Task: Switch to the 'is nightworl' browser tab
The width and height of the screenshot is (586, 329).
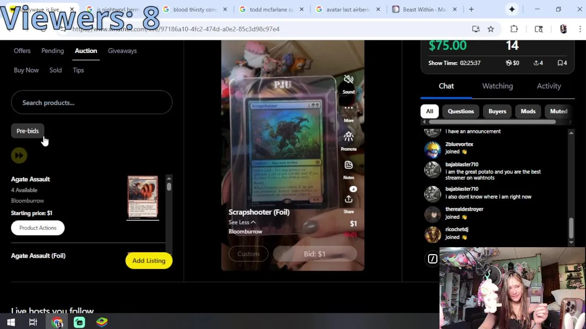Action: tap(118, 9)
